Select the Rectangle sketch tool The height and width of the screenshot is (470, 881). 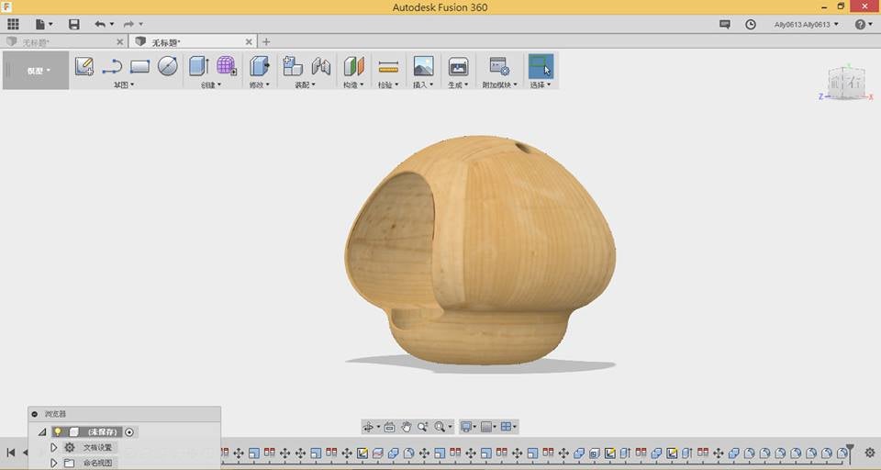(139, 66)
